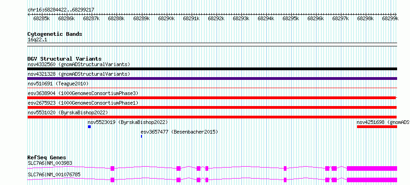Screen dimensions: 410x185
Task: Click the red bar under esv3638904
Action: point(211,98)
